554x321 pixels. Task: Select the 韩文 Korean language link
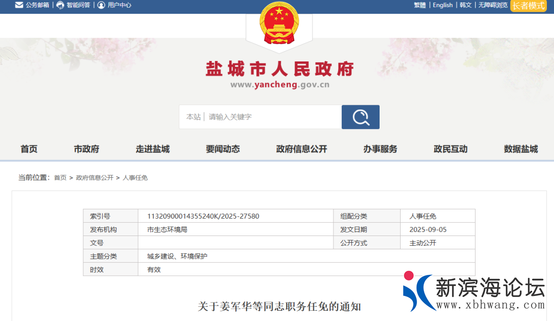click(x=465, y=5)
